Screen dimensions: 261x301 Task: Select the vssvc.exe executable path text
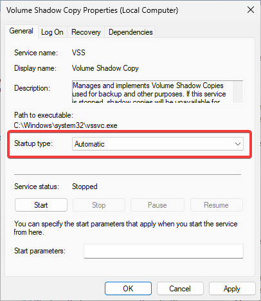click(x=66, y=125)
